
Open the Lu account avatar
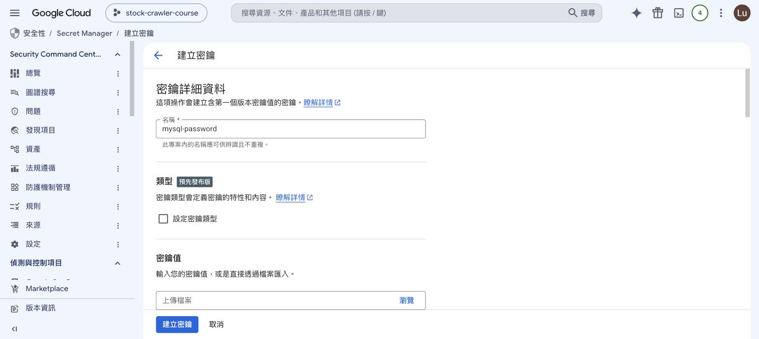742,13
